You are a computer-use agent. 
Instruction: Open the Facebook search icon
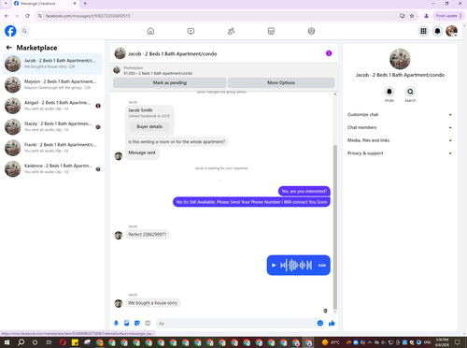point(24,31)
